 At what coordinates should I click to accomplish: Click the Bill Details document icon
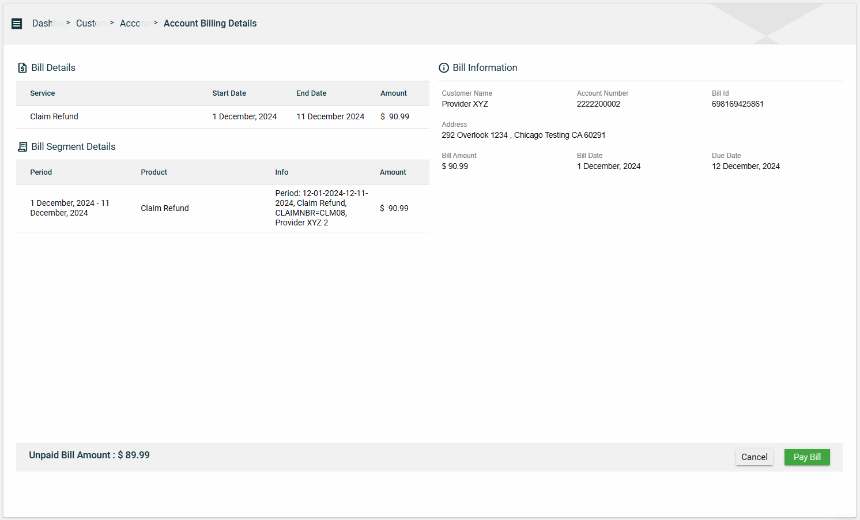pos(22,68)
